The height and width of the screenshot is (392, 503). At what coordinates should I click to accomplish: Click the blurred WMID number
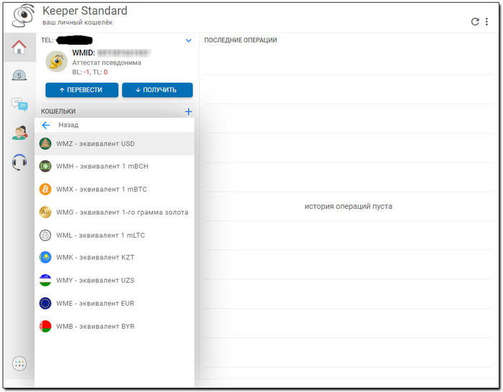coord(124,53)
